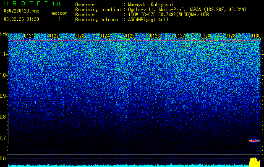Select the 0129 time label
This screenshot has height=167, width=264.
[230, 36]
